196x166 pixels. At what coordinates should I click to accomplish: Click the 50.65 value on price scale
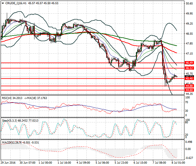coord(189,4)
